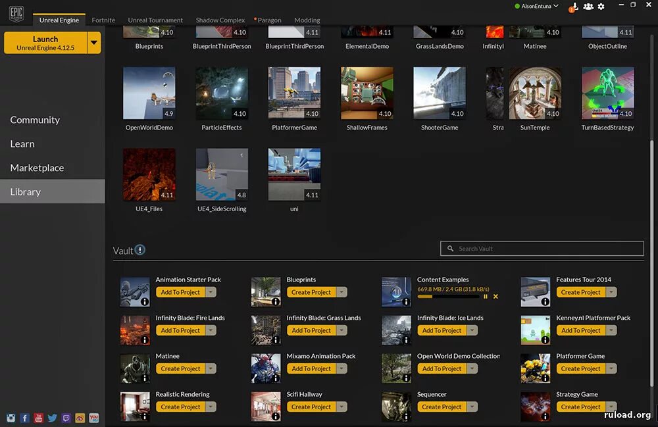Show info for Platformer Game vault item

pyautogui.click(x=545, y=378)
